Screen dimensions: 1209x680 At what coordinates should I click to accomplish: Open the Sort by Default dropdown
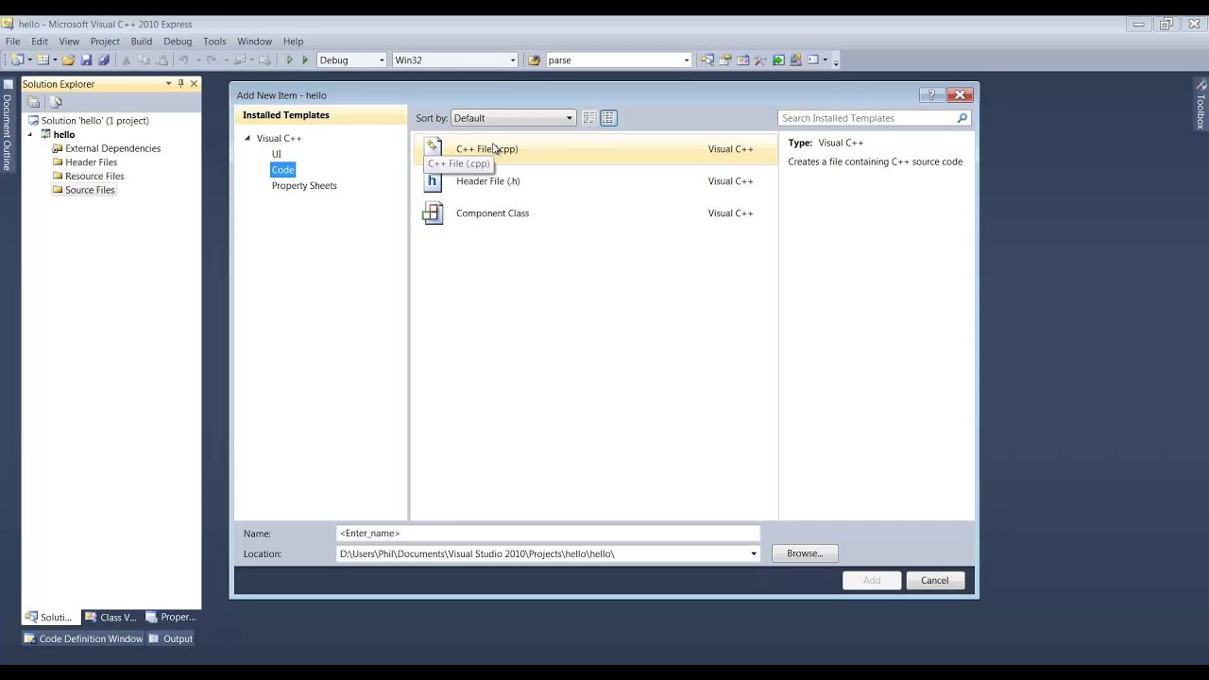click(513, 118)
